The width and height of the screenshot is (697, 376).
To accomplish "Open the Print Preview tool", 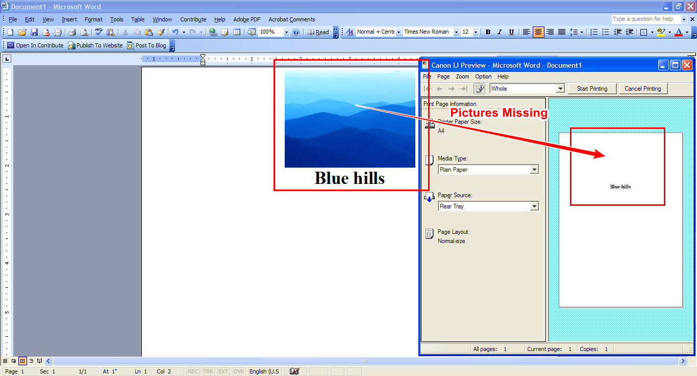I will [x=84, y=32].
